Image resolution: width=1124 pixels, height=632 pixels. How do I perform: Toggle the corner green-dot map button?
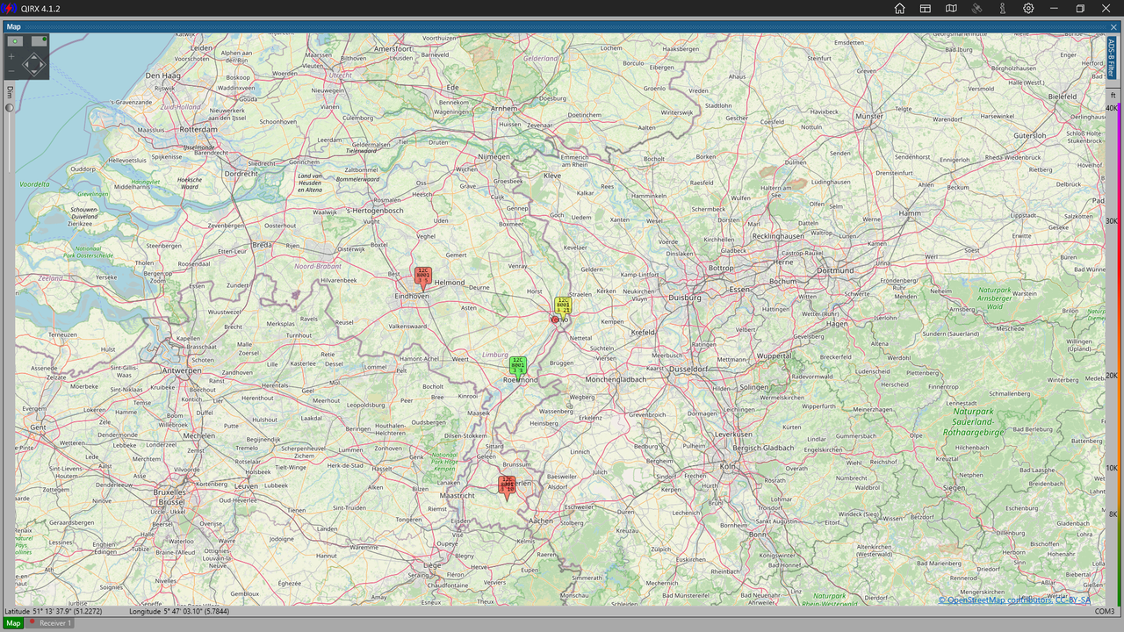click(x=40, y=41)
